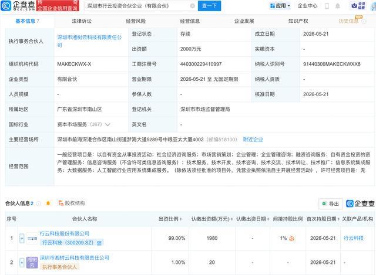Switch to the 基本信息 tab
The height and width of the screenshot is (275, 376).
(x=27, y=21)
